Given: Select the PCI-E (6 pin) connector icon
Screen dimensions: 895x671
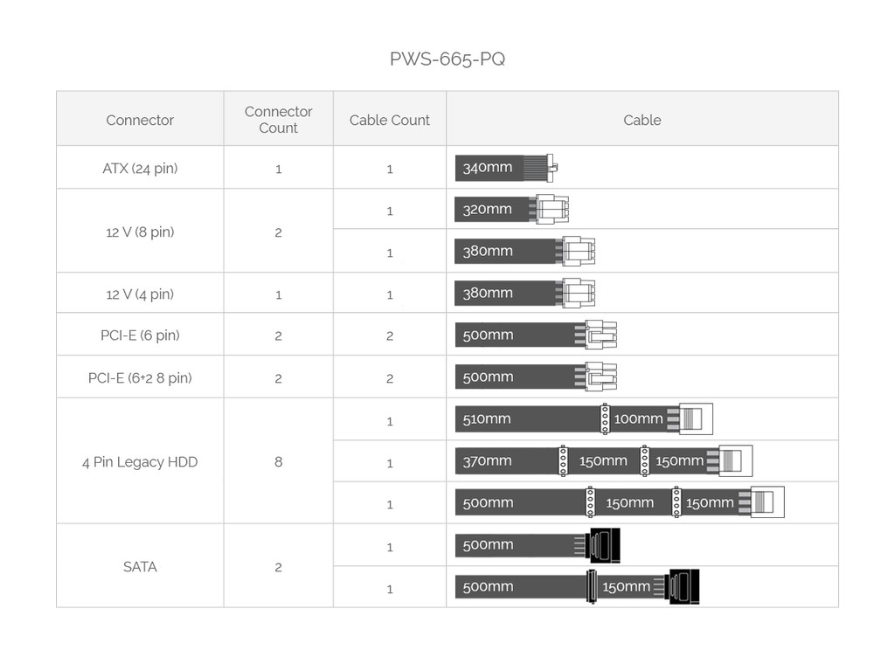Looking at the screenshot, I should point(600,335).
